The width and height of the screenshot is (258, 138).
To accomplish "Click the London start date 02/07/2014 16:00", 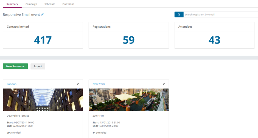I will point(24,122).
